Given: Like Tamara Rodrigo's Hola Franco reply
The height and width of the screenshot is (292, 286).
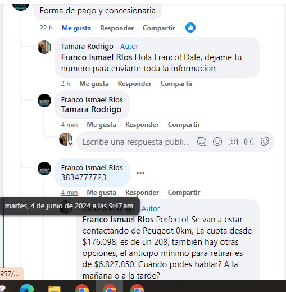Looking at the screenshot, I should [x=94, y=84].
